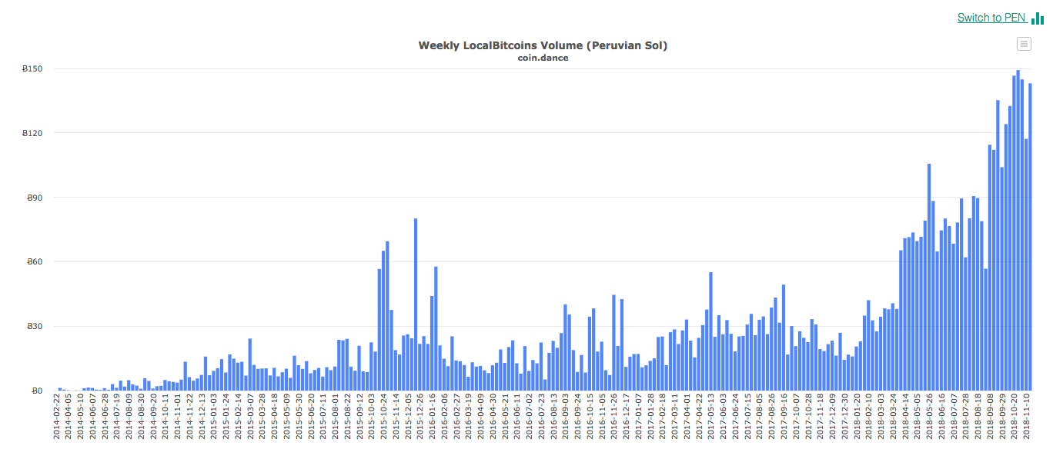Click the ₿90 y-axis label
The height and width of the screenshot is (459, 1053).
pos(35,198)
